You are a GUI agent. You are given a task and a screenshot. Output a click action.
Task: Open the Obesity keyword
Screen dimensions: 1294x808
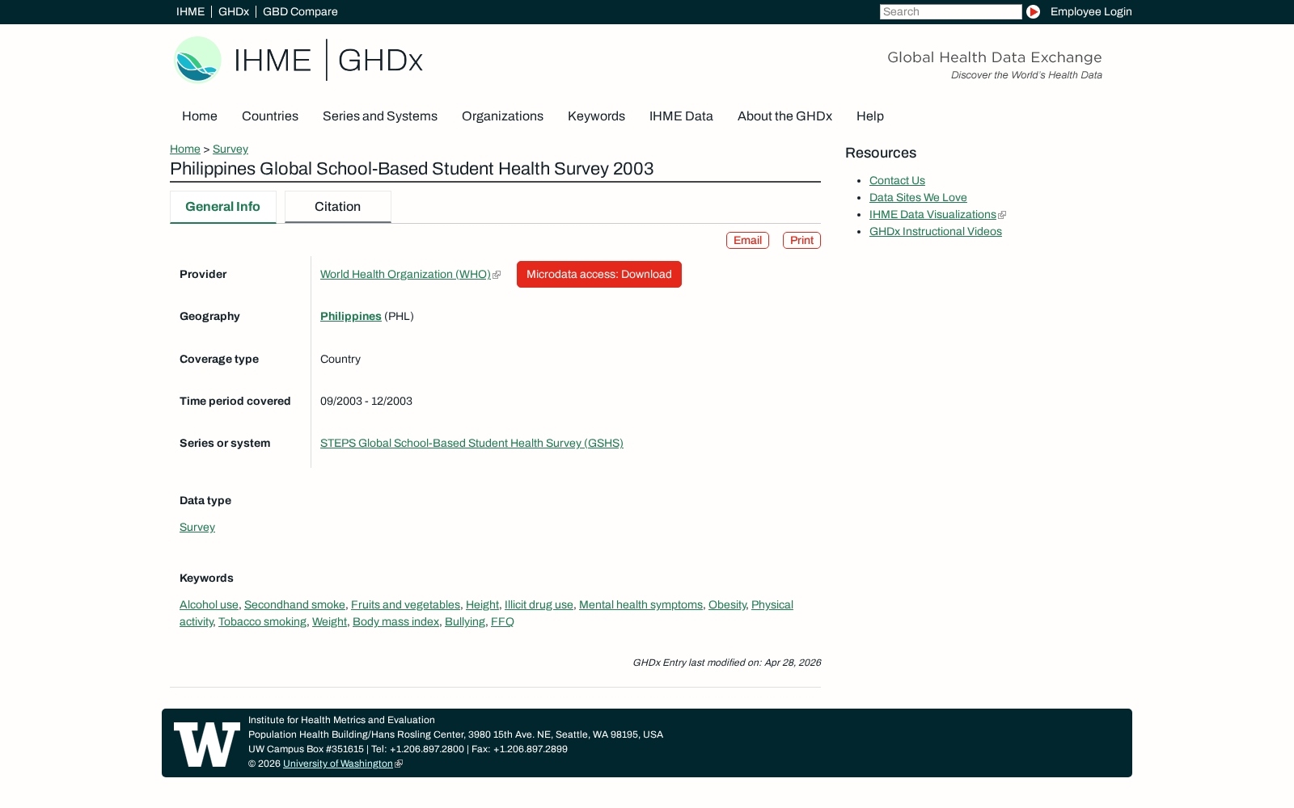(727, 605)
